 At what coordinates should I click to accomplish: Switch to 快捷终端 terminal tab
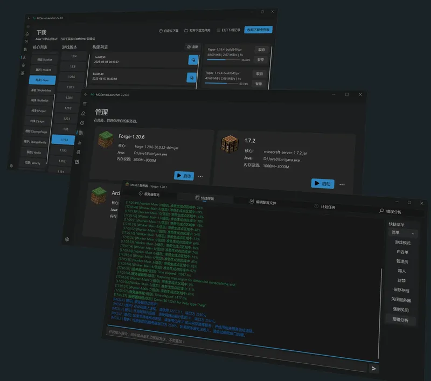point(205,198)
